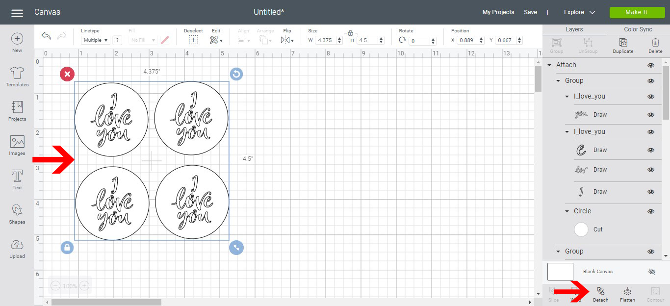Switch to the Color Sync tab
Screen dimensions: 670x306
click(638, 29)
